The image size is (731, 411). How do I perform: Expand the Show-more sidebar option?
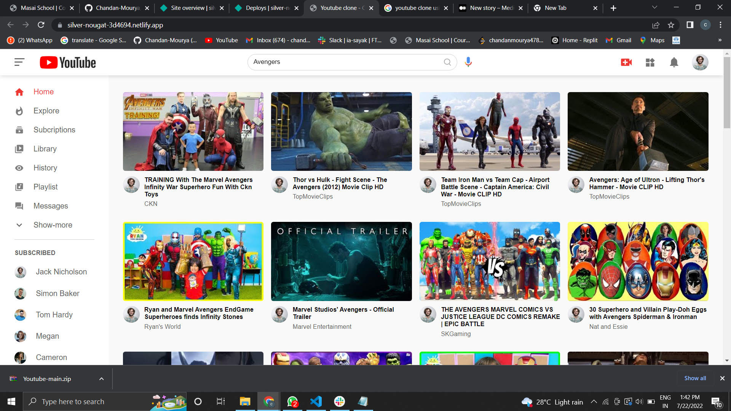coord(53,225)
